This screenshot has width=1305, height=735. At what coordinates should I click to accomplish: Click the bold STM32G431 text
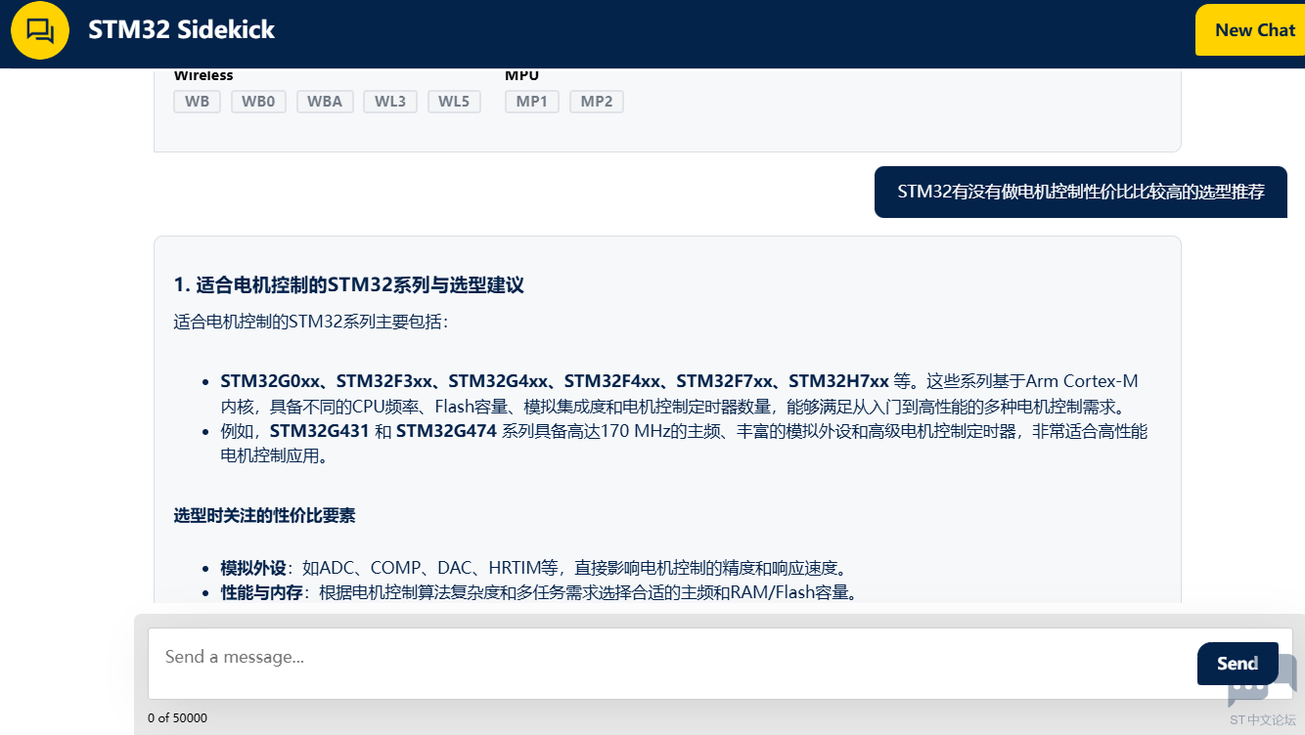point(320,431)
